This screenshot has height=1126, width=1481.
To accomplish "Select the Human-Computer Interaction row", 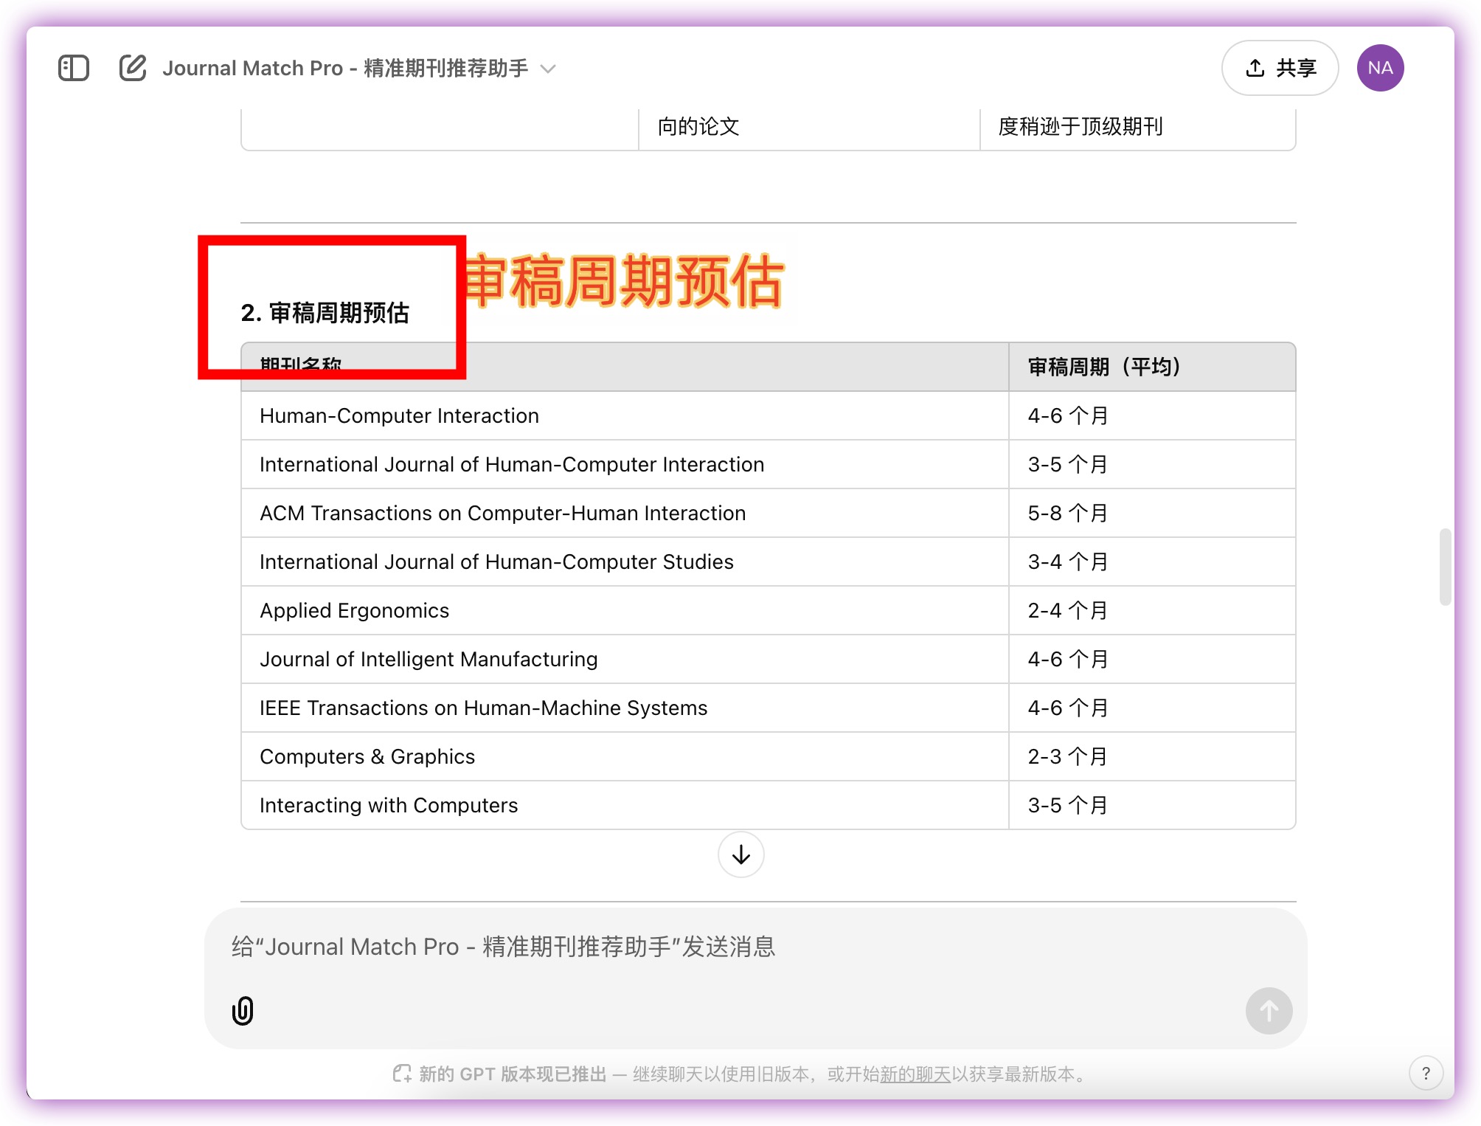I will pyautogui.click(x=769, y=415).
